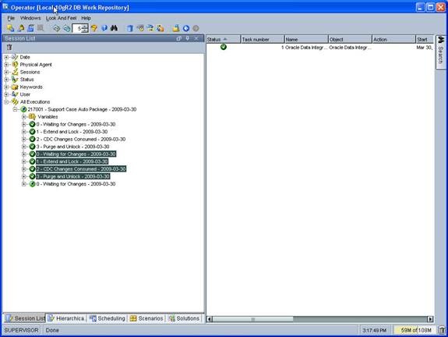
Task: Increase the refresh interval spinner value
Action: pyautogui.click(x=85, y=27)
